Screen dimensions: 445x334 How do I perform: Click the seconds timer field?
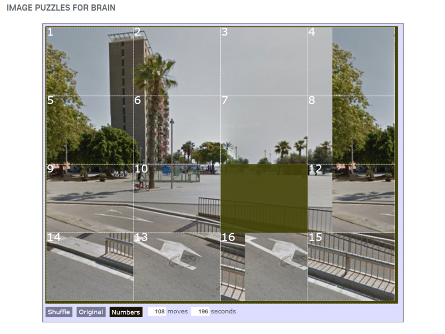200,311
